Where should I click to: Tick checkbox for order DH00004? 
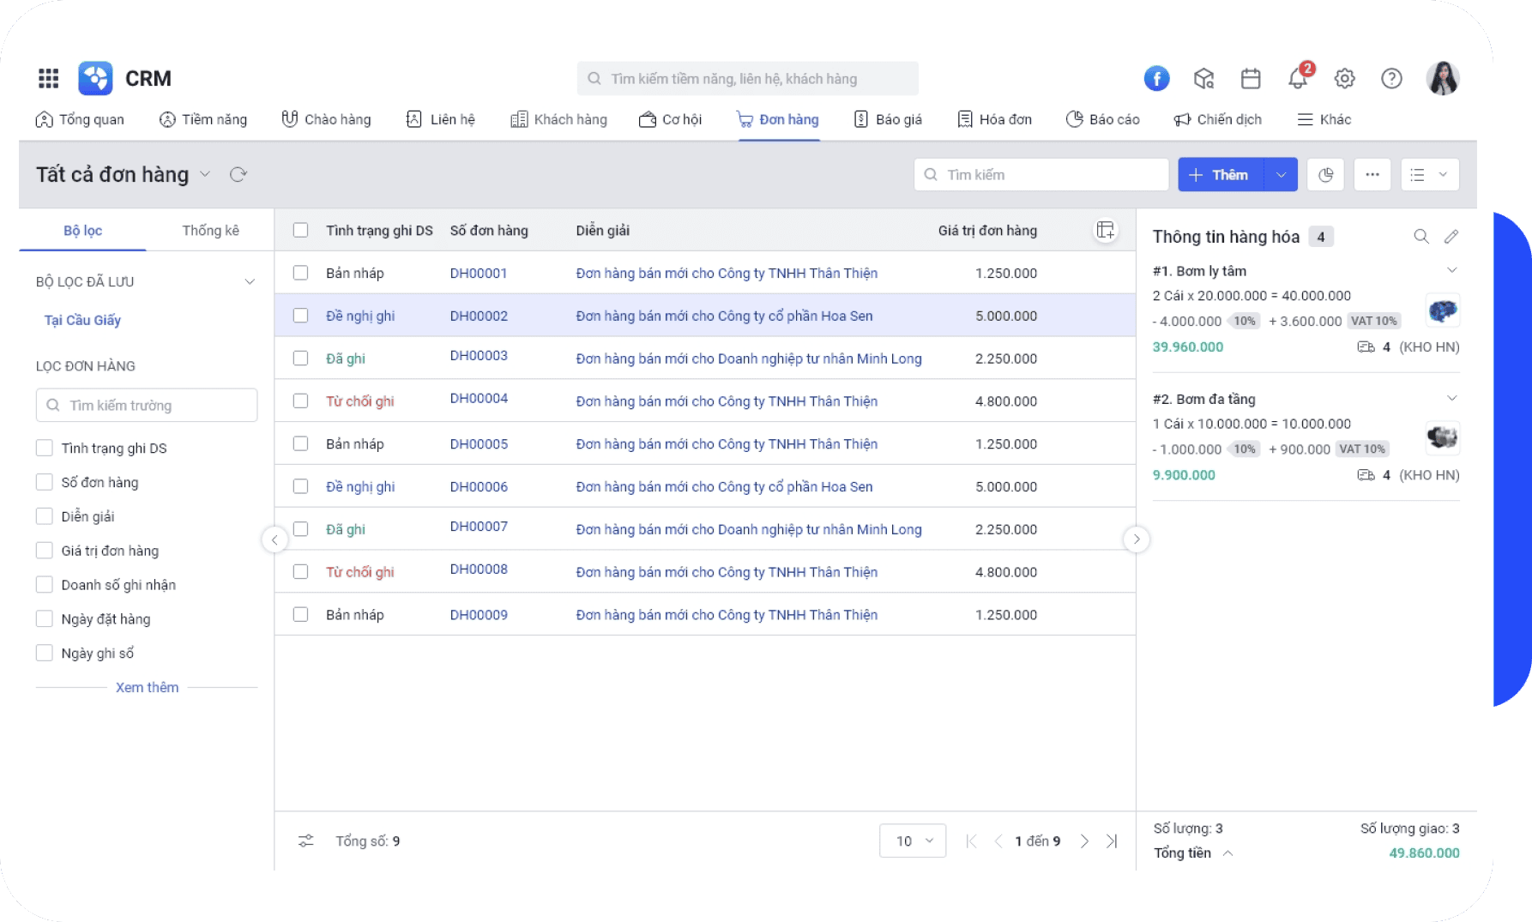(300, 401)
